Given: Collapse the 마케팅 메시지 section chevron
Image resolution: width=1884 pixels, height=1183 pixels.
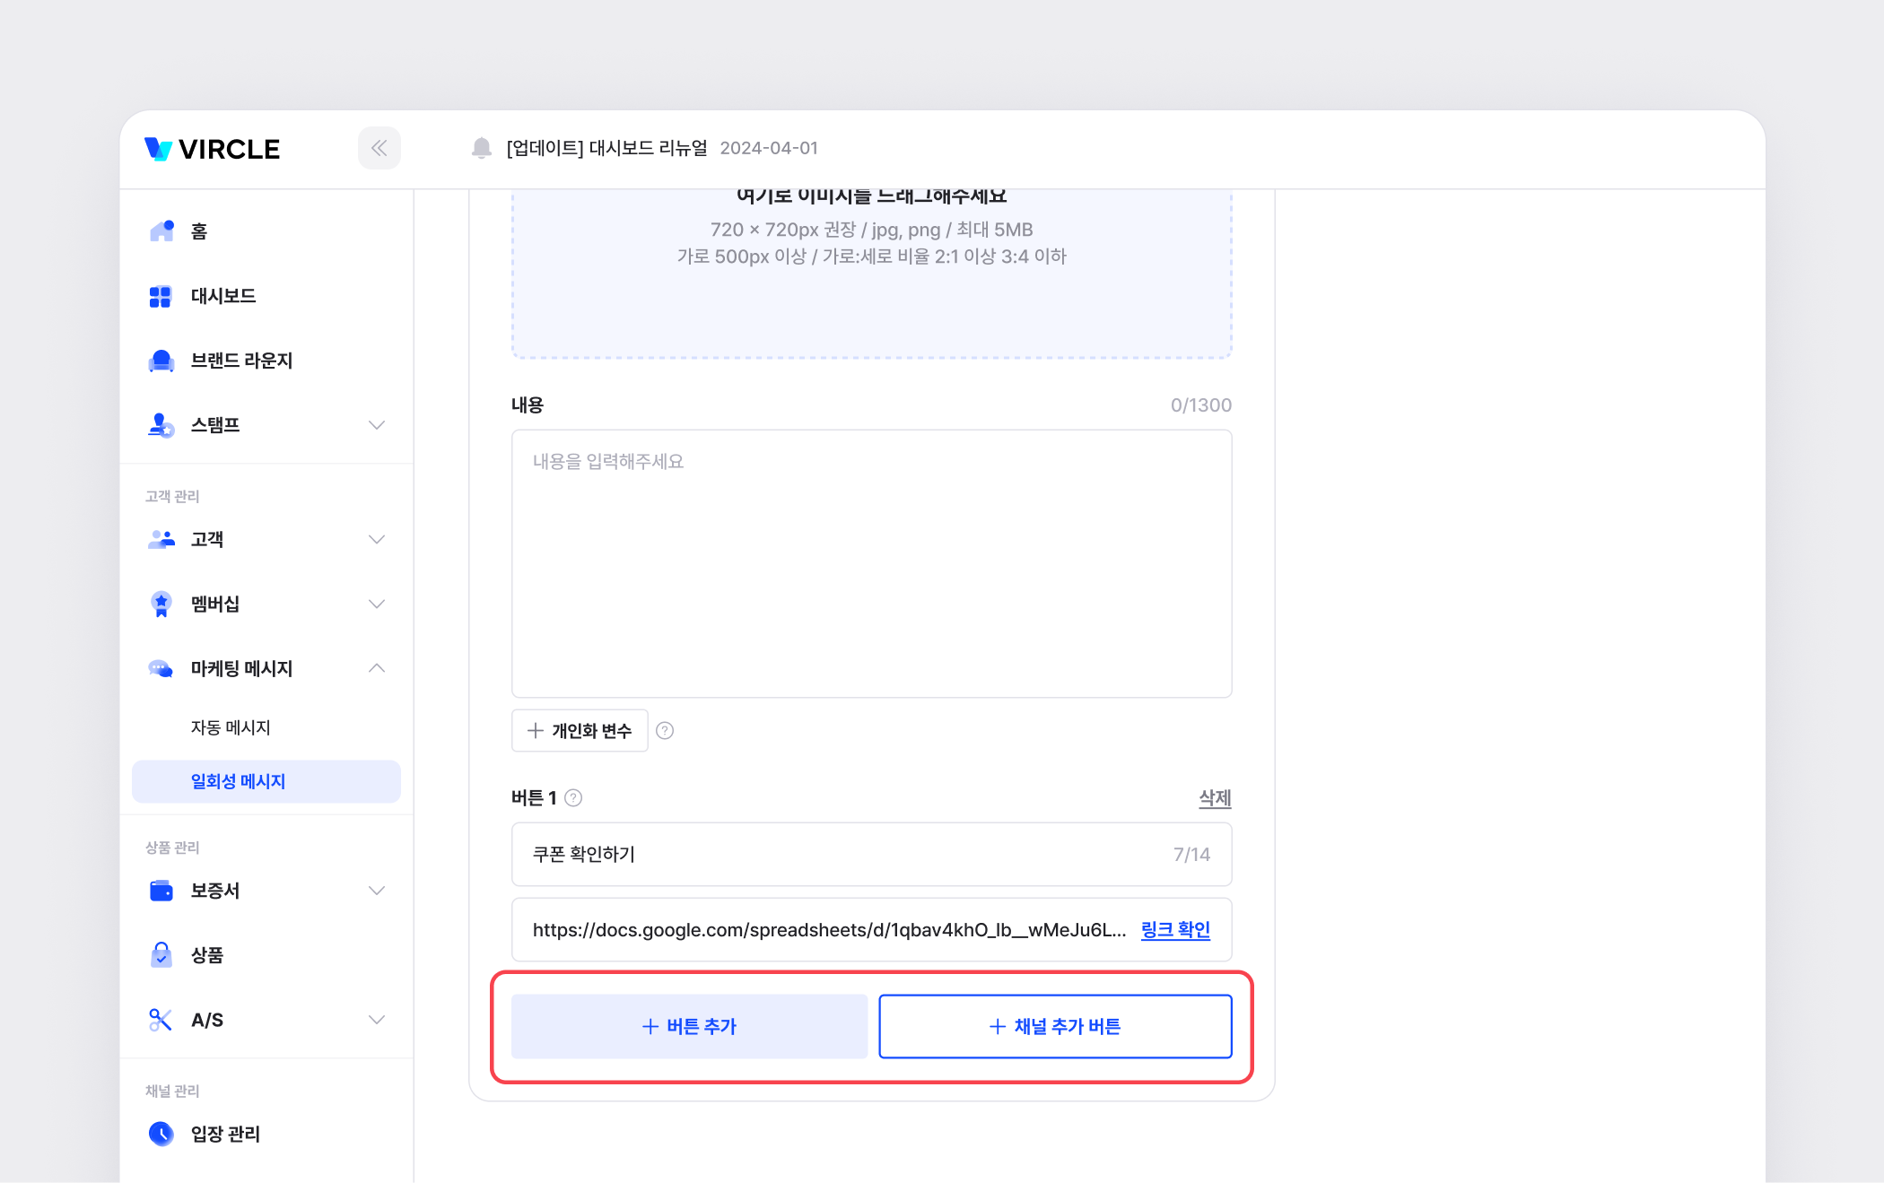Looking at the screenshot, I should (x=377, y=668).
